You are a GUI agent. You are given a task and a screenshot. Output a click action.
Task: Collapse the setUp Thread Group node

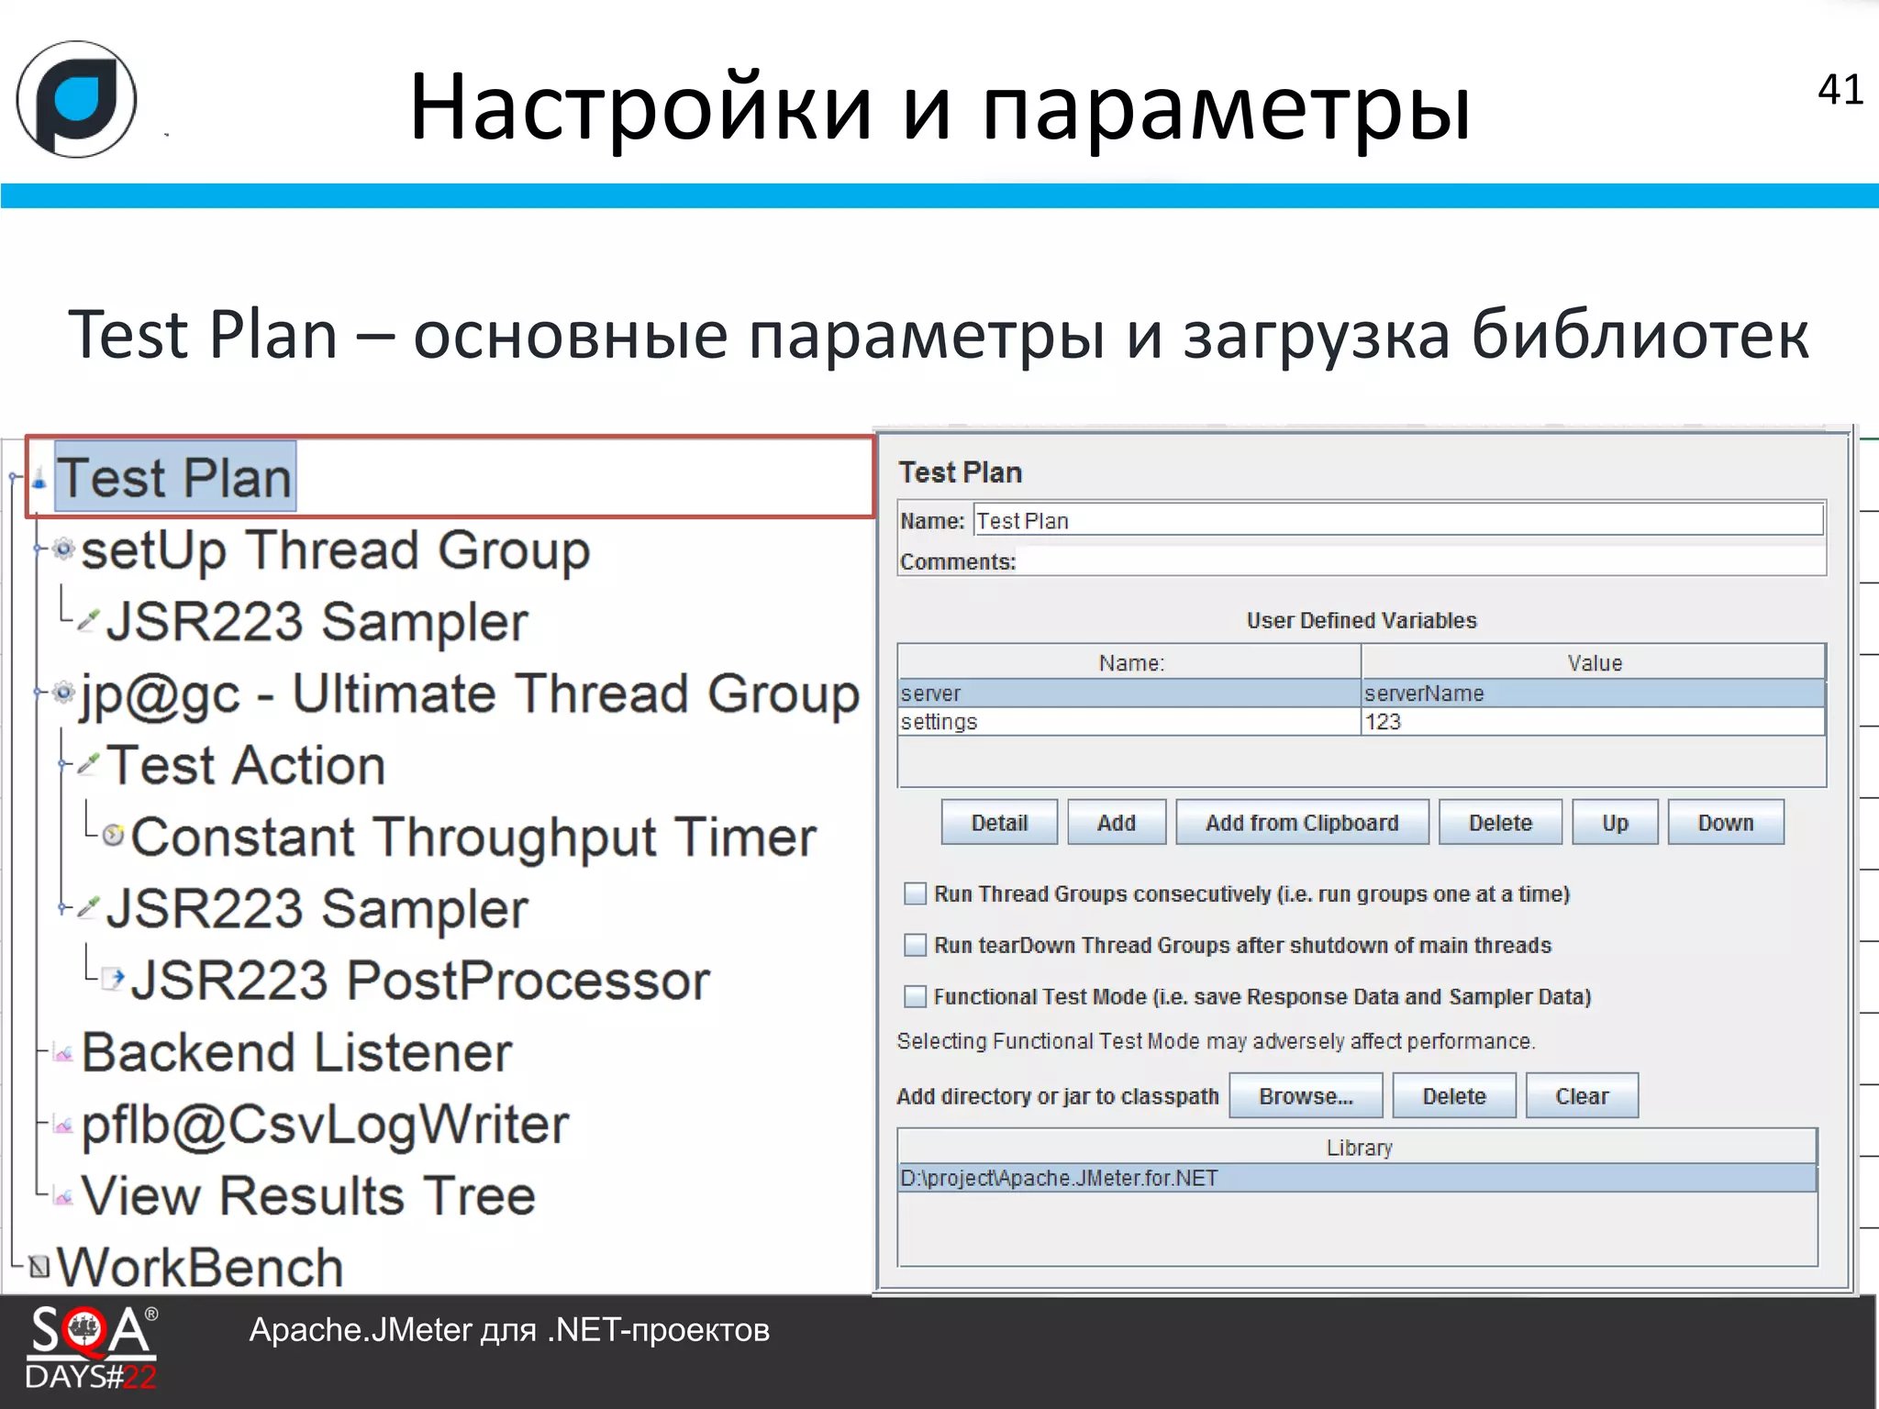pos(38,549)
